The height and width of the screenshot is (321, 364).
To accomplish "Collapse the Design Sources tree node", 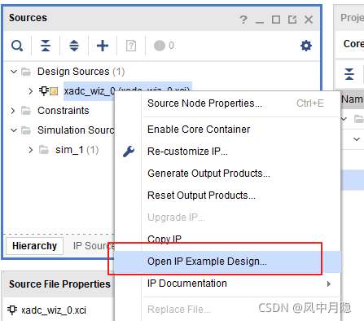I will tap(14, 72).
